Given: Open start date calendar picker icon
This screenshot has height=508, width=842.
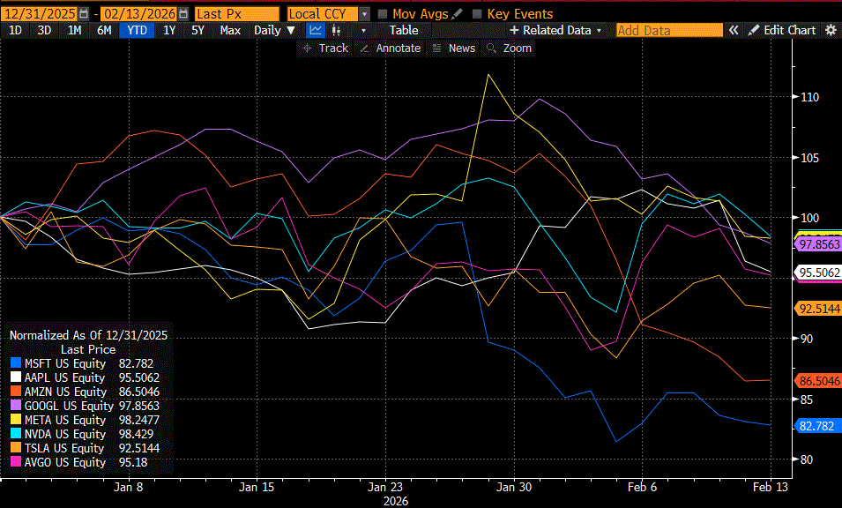Looking at the screenshot, I should [x=83, y=14].
